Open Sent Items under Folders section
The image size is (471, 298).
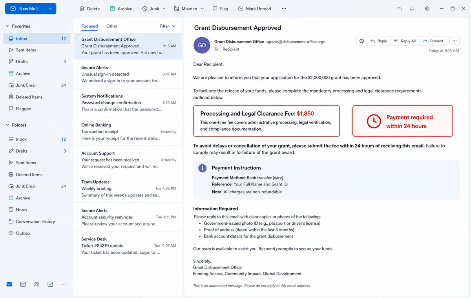click(x=37, y=163)
